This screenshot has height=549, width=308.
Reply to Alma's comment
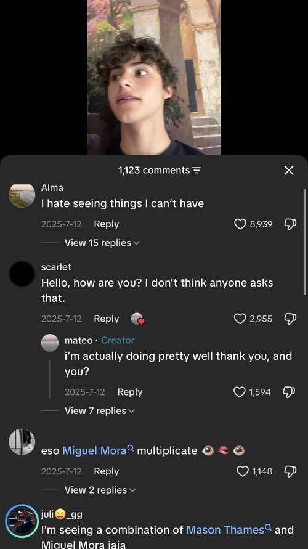point(107,224)
